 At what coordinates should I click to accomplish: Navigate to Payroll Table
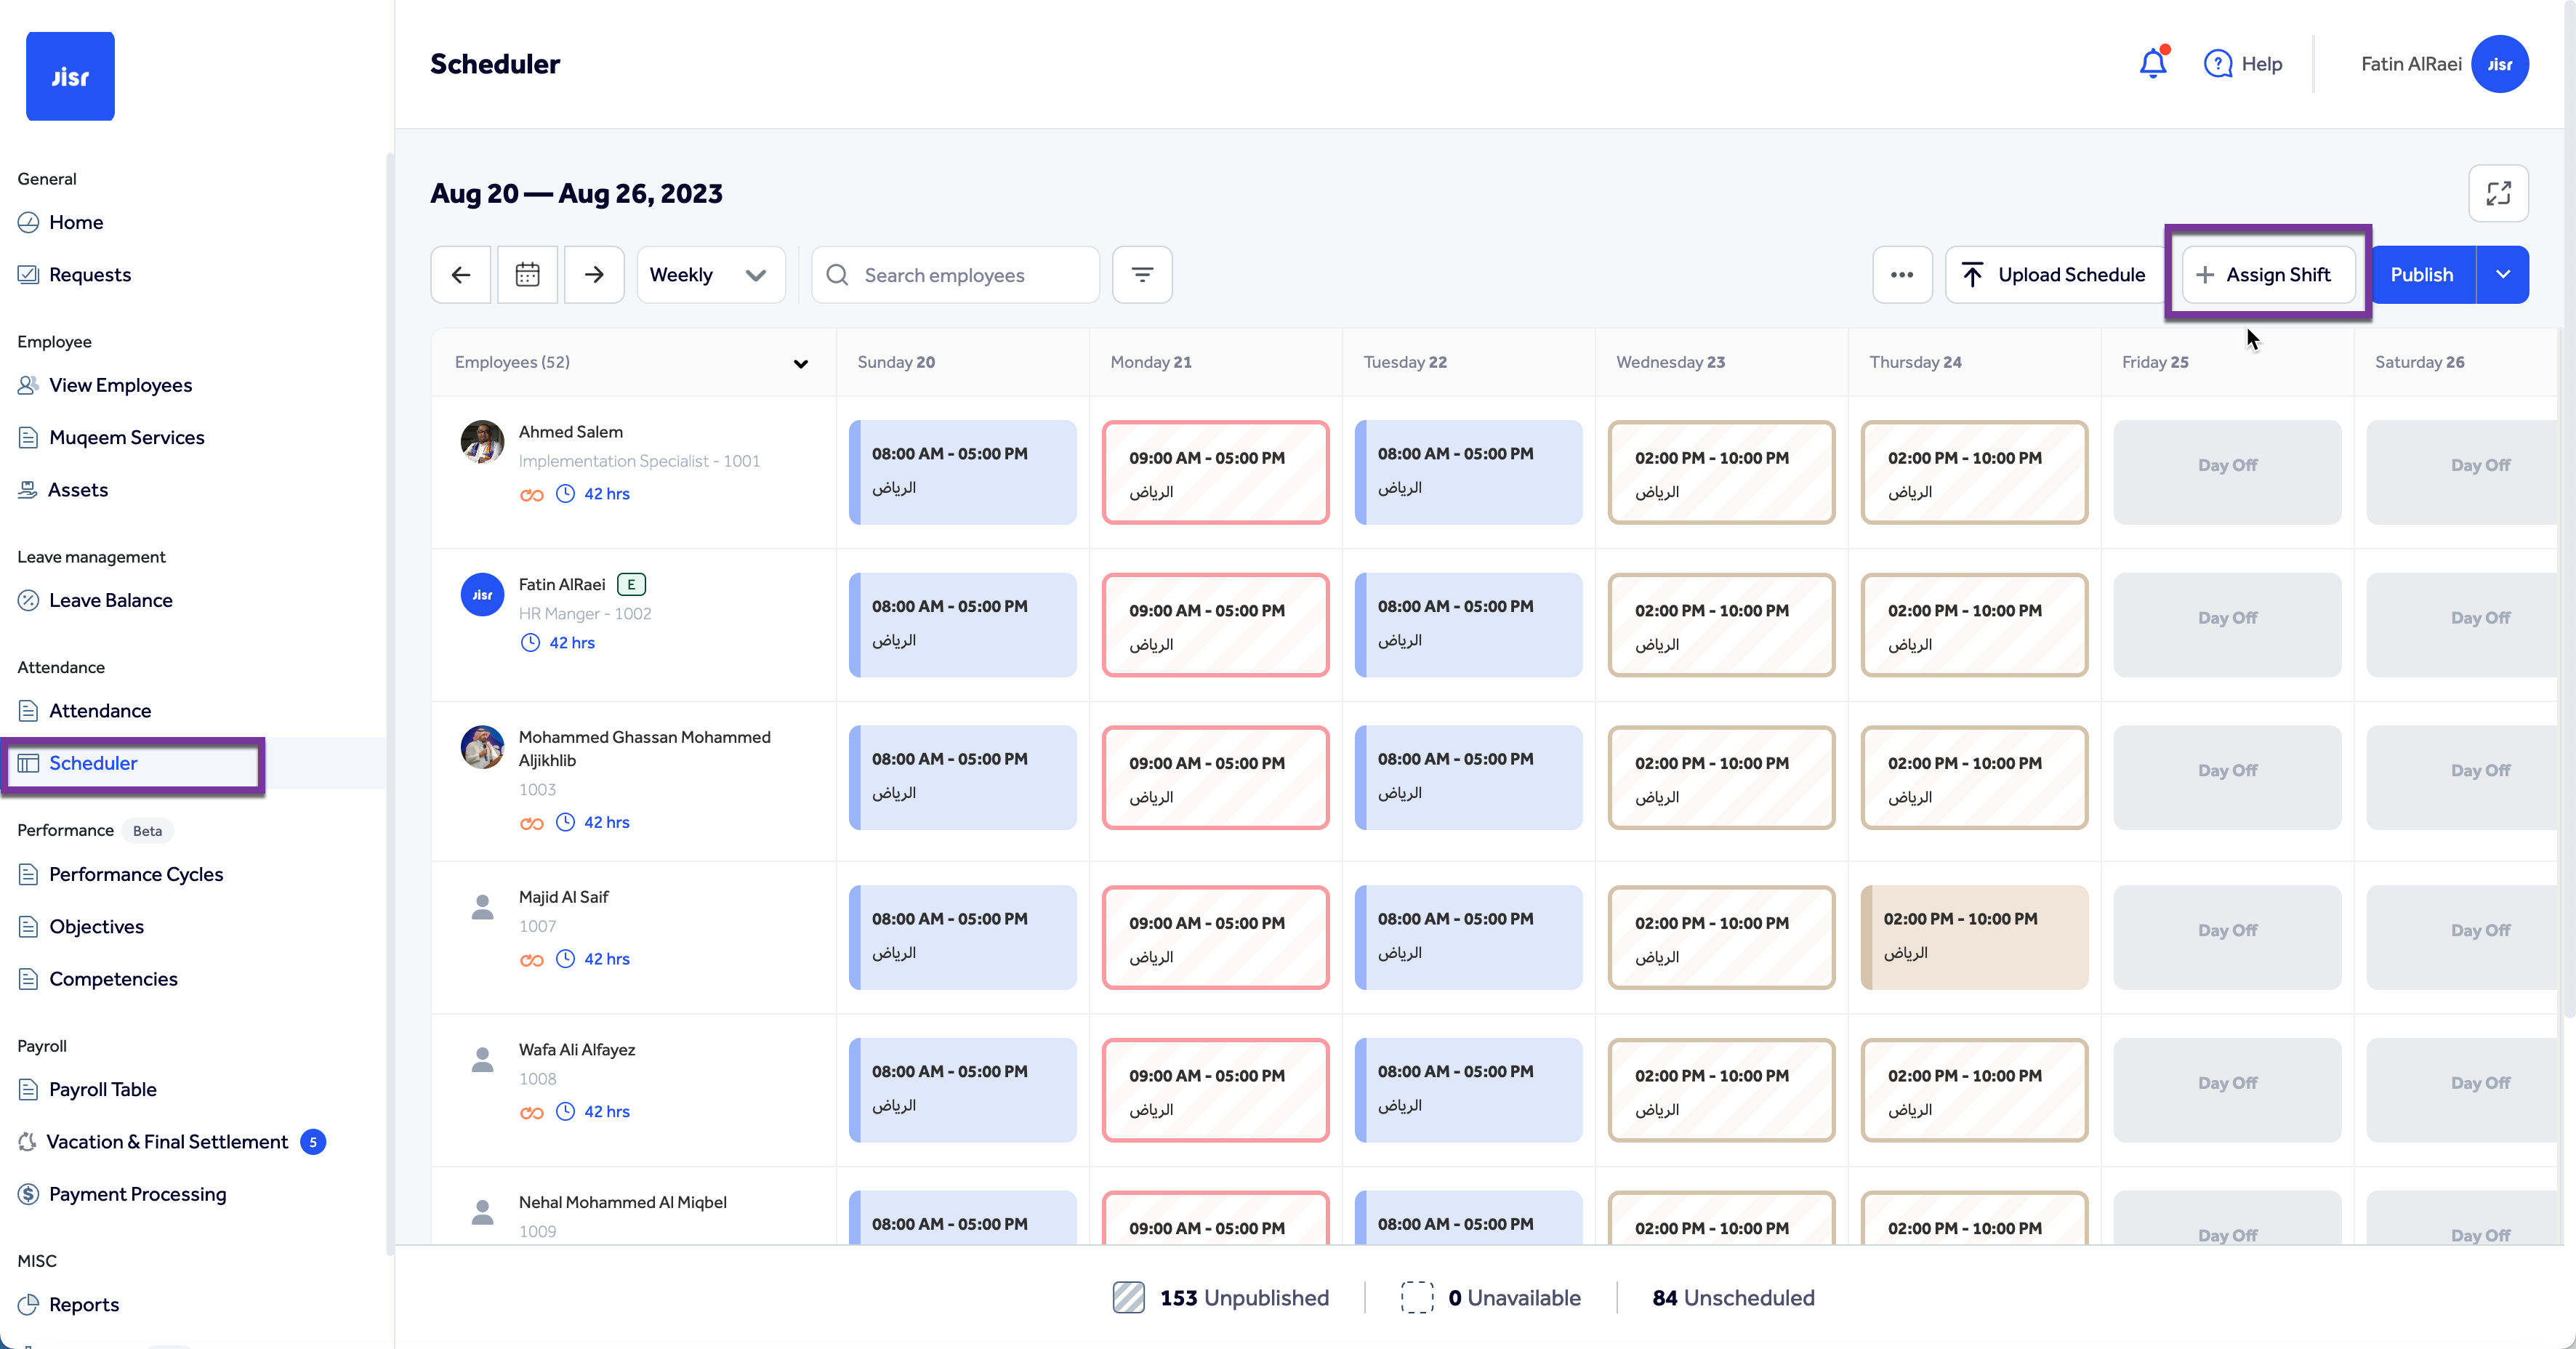(103, 1089)
